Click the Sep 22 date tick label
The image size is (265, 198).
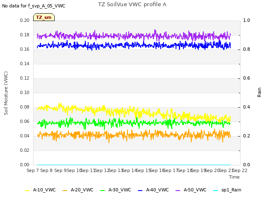240,170
